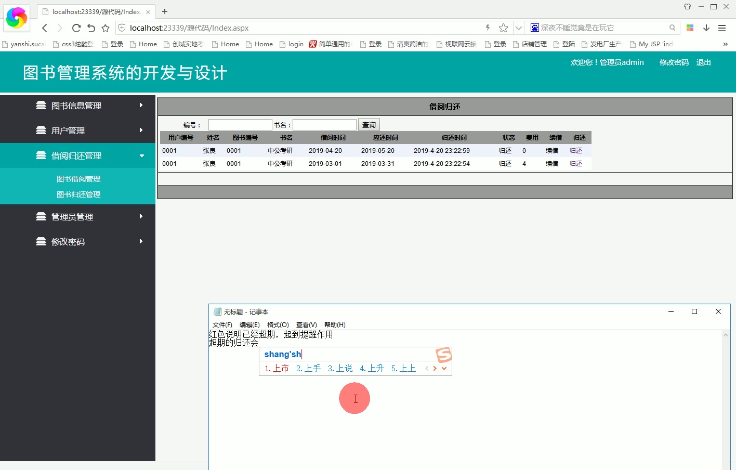Click the Sogou IME logo icon

pos(444,355)
